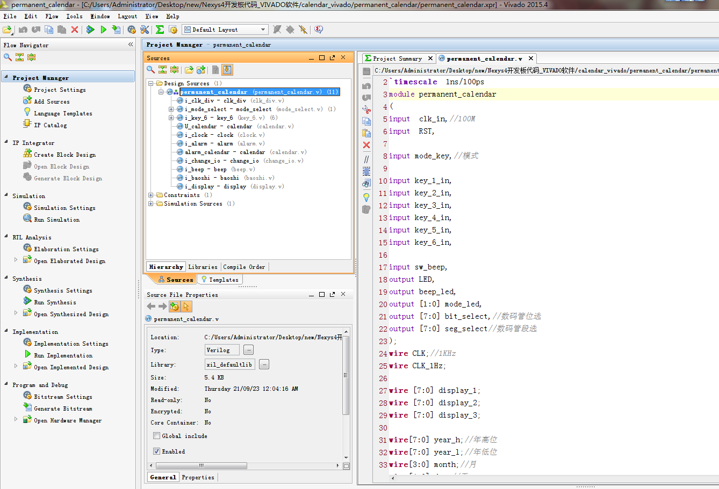Open the Flow menu
719x489 pixels.
coord(52,16)
